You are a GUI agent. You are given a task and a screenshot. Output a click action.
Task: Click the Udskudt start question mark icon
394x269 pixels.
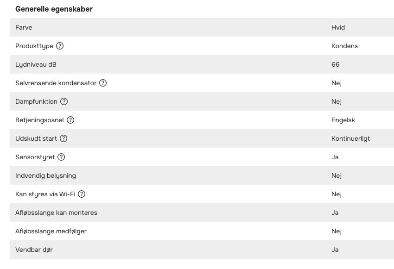click(64, 138)
